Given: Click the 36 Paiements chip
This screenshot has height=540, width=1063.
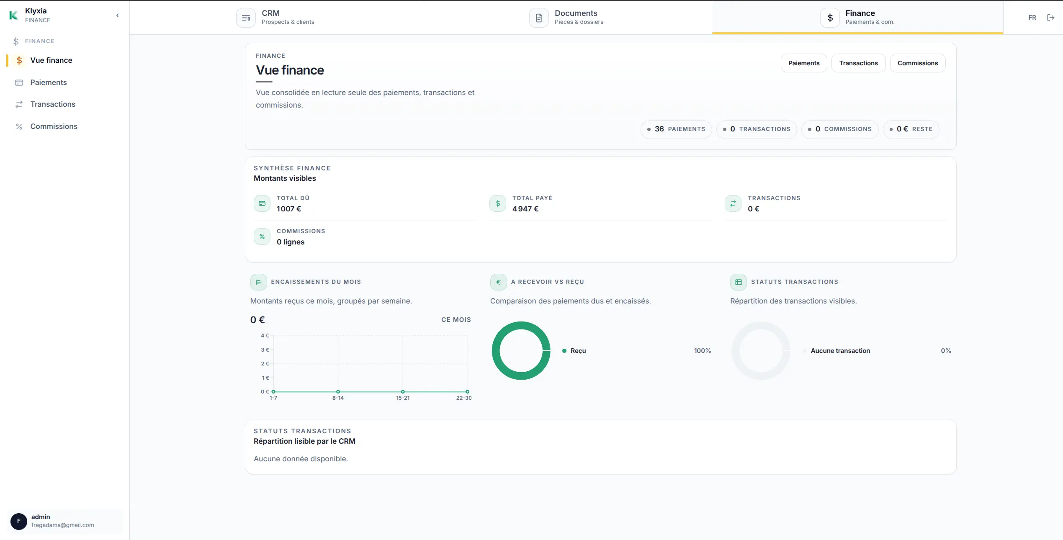Looking at the screenshot, I should [x=676, y=129].
